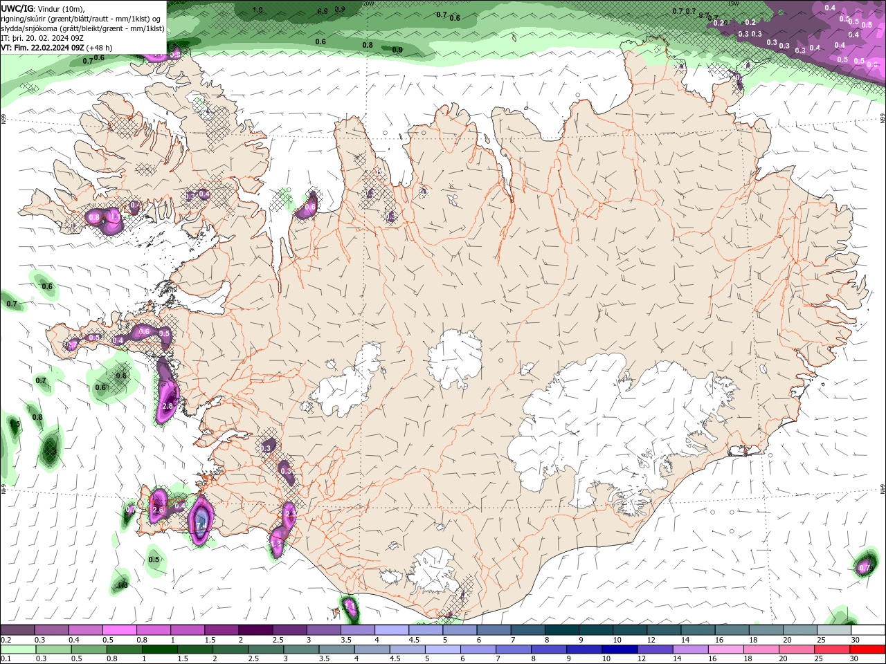
Task: Click the 0.2 value in the legend
Action: (6, 640)
